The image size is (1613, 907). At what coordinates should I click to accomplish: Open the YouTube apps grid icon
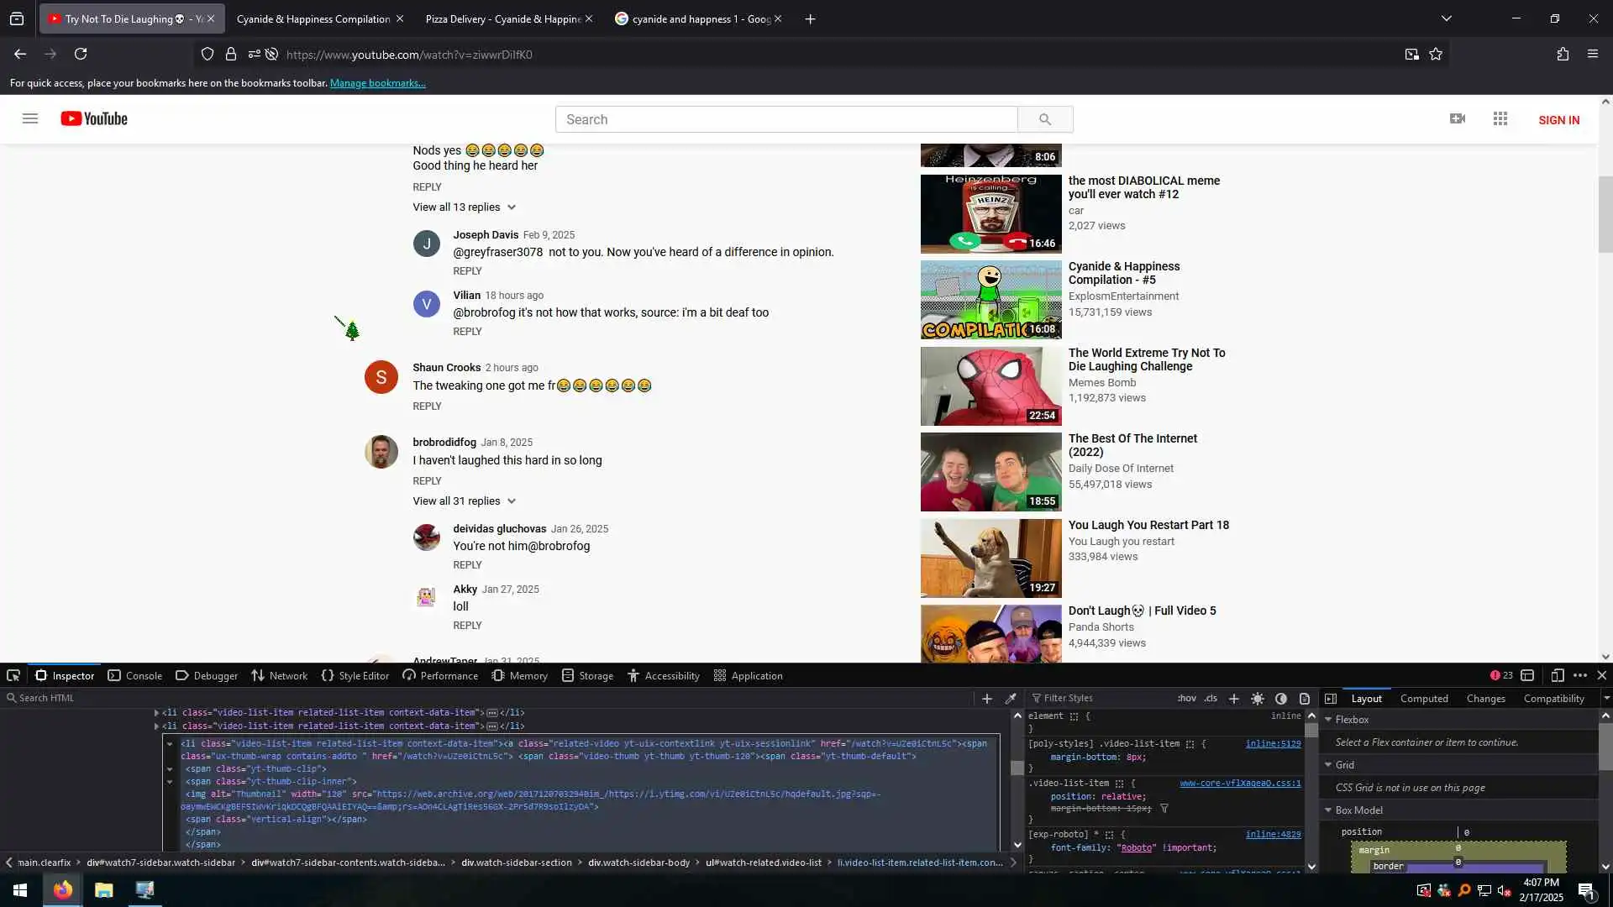click(1500, 119)
